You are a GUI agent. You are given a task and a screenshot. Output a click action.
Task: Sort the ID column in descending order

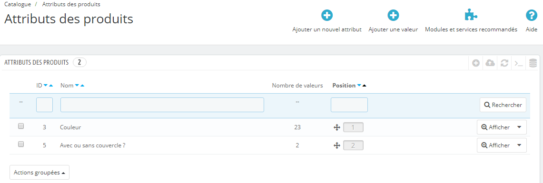coord(45,86)
